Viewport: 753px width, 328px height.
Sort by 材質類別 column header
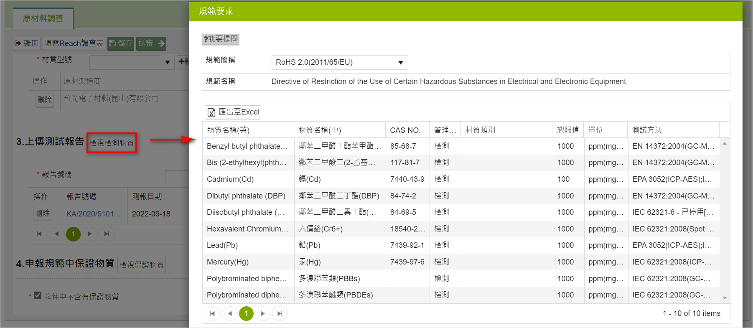click(x=506, y=130)
